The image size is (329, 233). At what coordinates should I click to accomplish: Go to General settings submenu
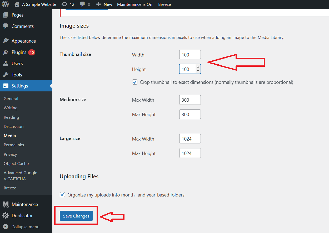(11, 99)
